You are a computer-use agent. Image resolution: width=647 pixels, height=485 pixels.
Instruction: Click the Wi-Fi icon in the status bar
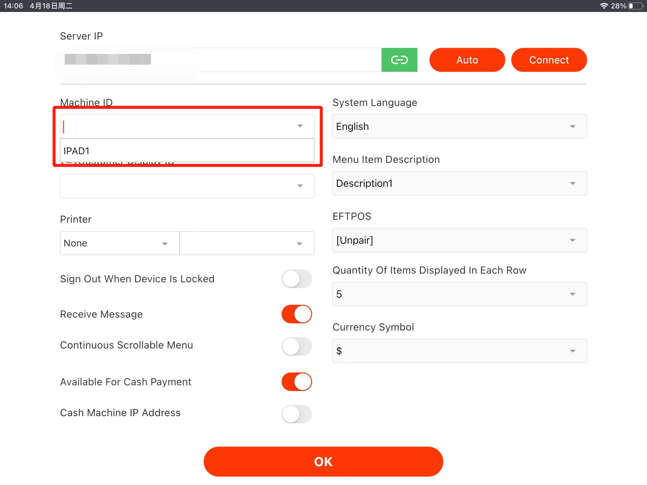coord(604,6)
